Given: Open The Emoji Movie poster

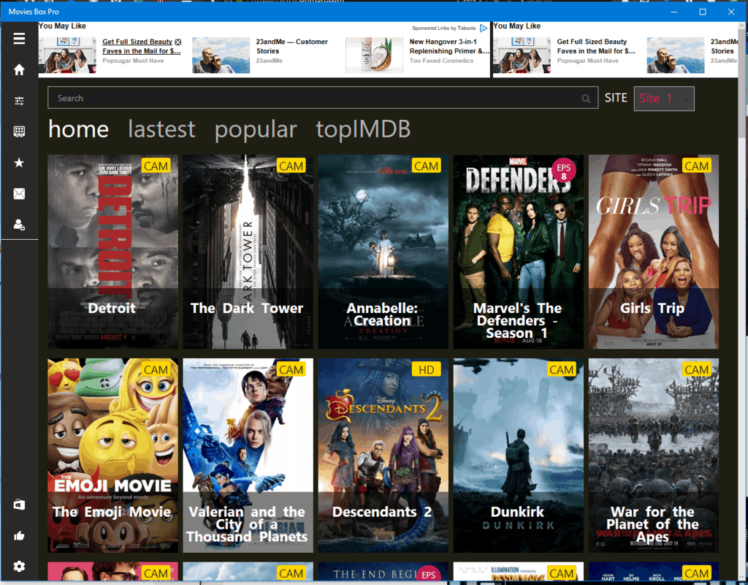Looking at the screenshot, I should [x=112, y=456].
